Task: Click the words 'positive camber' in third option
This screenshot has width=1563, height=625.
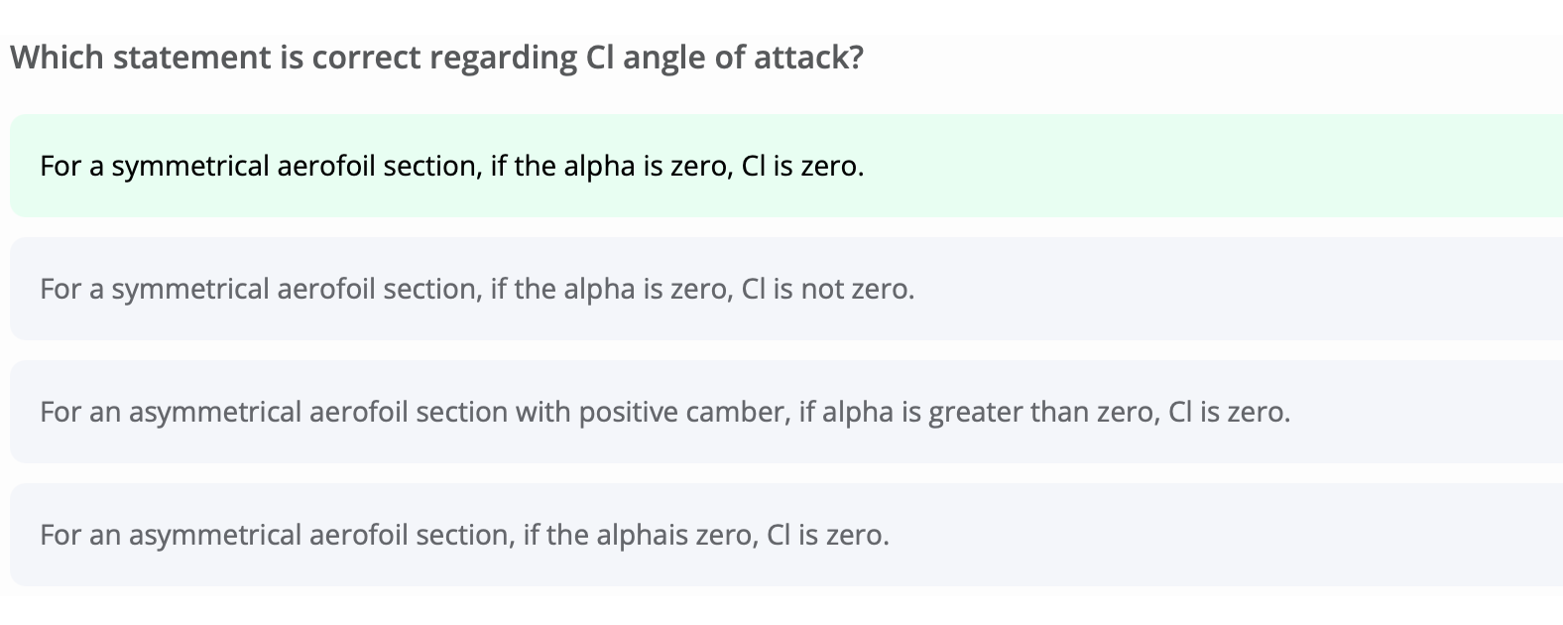Action: (683, 413)
